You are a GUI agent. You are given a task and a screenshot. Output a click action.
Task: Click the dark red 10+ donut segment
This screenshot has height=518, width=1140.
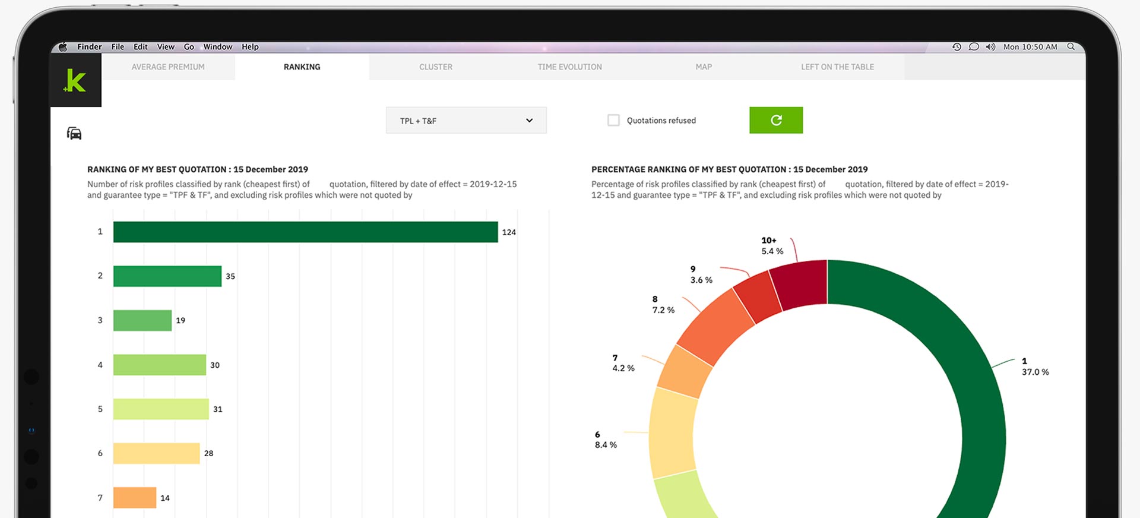click(802, 284)
